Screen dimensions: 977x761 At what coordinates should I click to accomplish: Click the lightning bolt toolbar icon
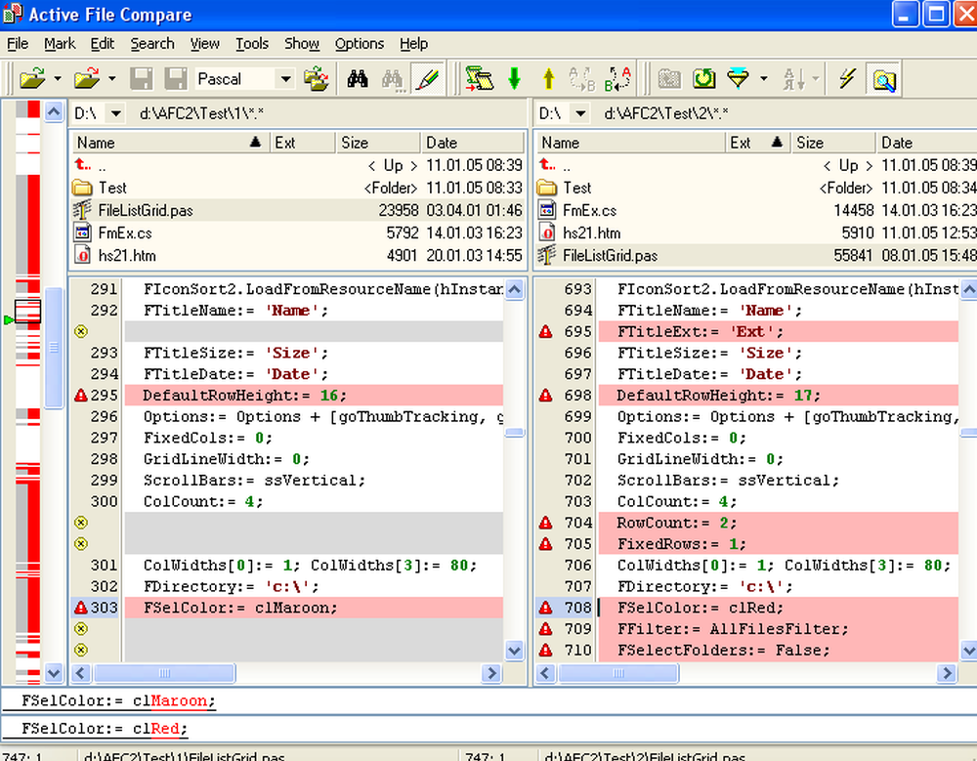[847, 79]
